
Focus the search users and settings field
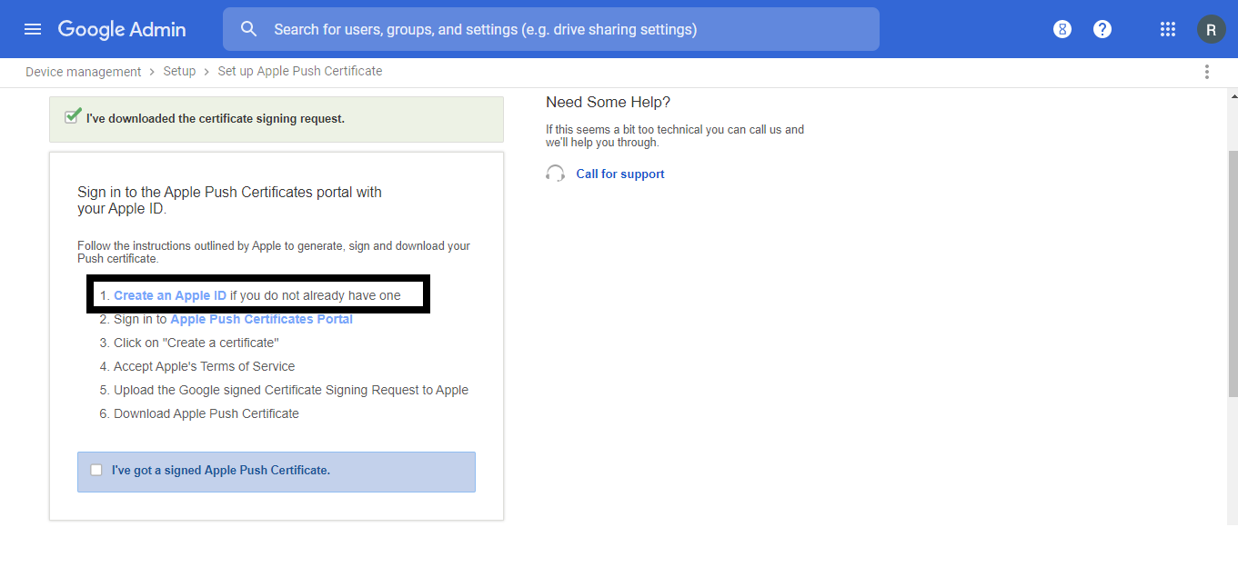tap(551, 29)
